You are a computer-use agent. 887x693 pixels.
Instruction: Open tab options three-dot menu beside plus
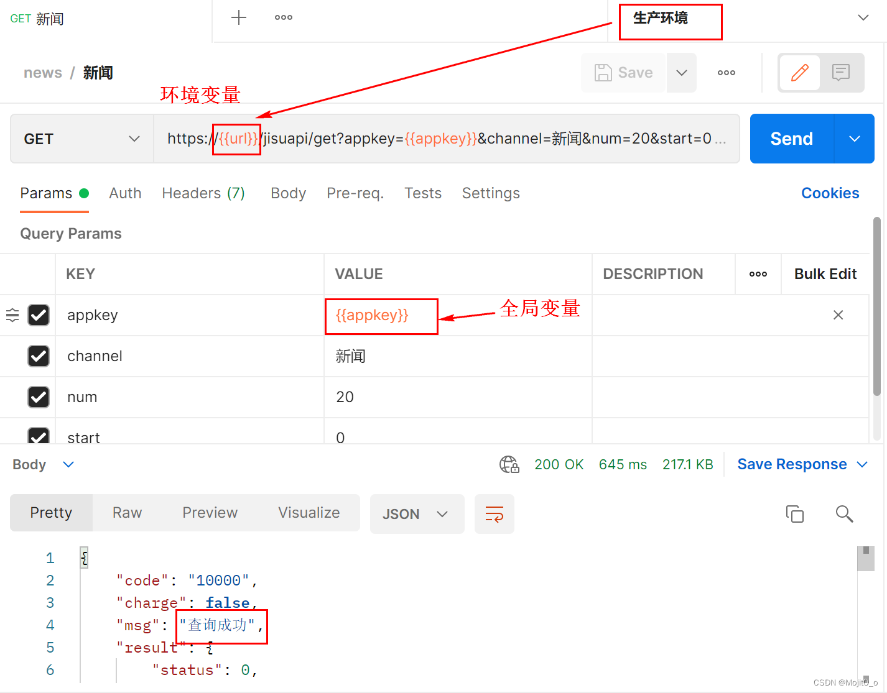tap(284, 17)
